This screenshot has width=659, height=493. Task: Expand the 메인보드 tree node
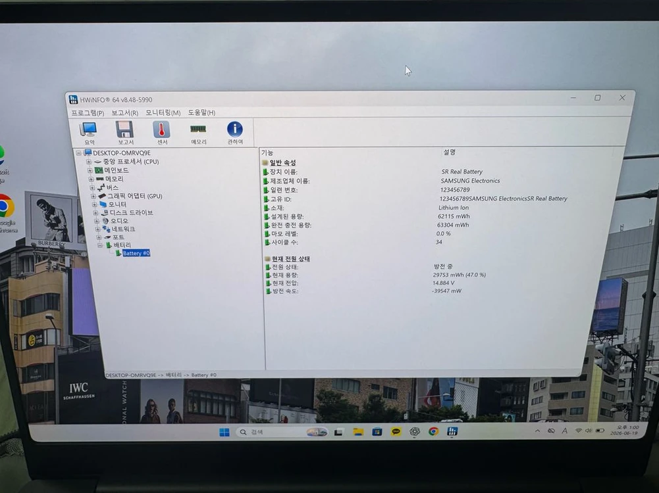[90, 170]
